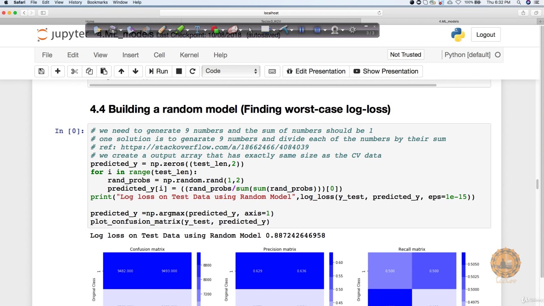Interrupt the kernel with stop icon
The height and width of the screenshot is (306, 544).
pos(179,71)
